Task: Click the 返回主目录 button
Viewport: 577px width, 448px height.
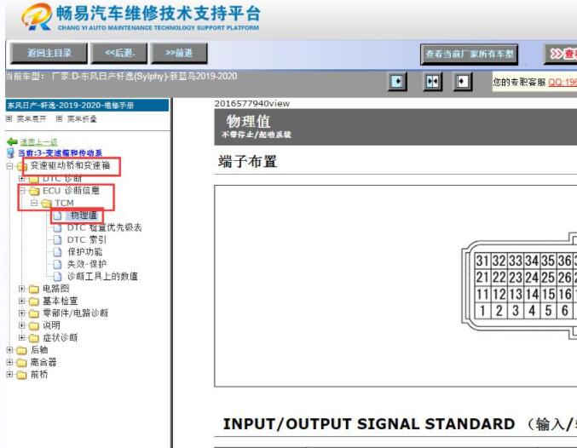Action: (49, 54)
